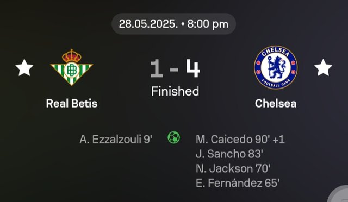Open scorer N. Jackson 70' entry
The width and height of the screenshot is (348, 202).
pos(233,168)
